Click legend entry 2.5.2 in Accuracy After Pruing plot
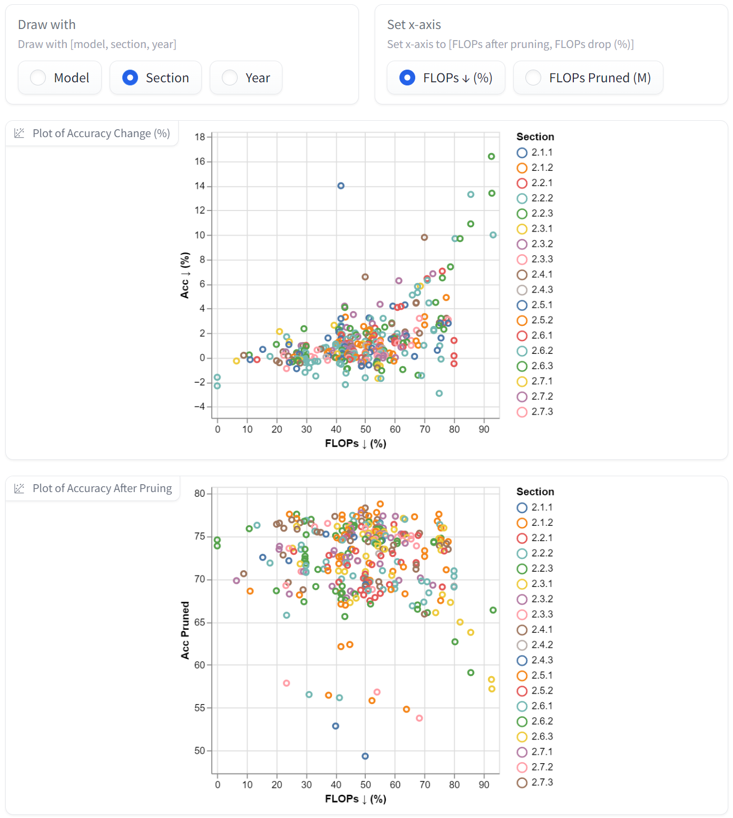The height and width of the screenshot is (818, 733). coord(535,691)
